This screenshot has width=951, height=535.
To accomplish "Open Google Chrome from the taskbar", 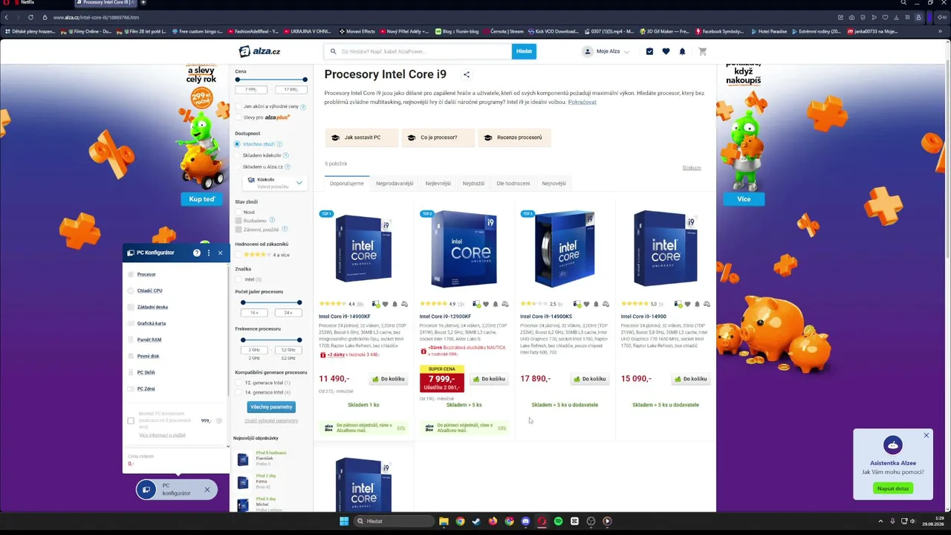I will [460, 521].
